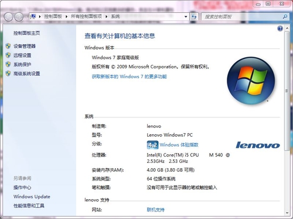This screenshot has height=219, width=293.
Task: Open 控制面板主页 link
Action: (27, 33)
